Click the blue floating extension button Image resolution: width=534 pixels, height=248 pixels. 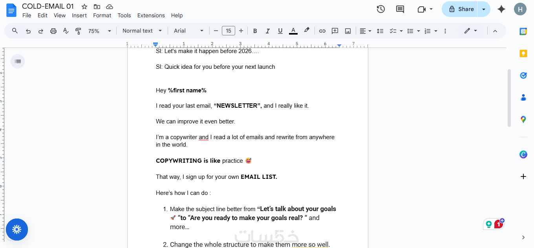(x=17, y=230)
